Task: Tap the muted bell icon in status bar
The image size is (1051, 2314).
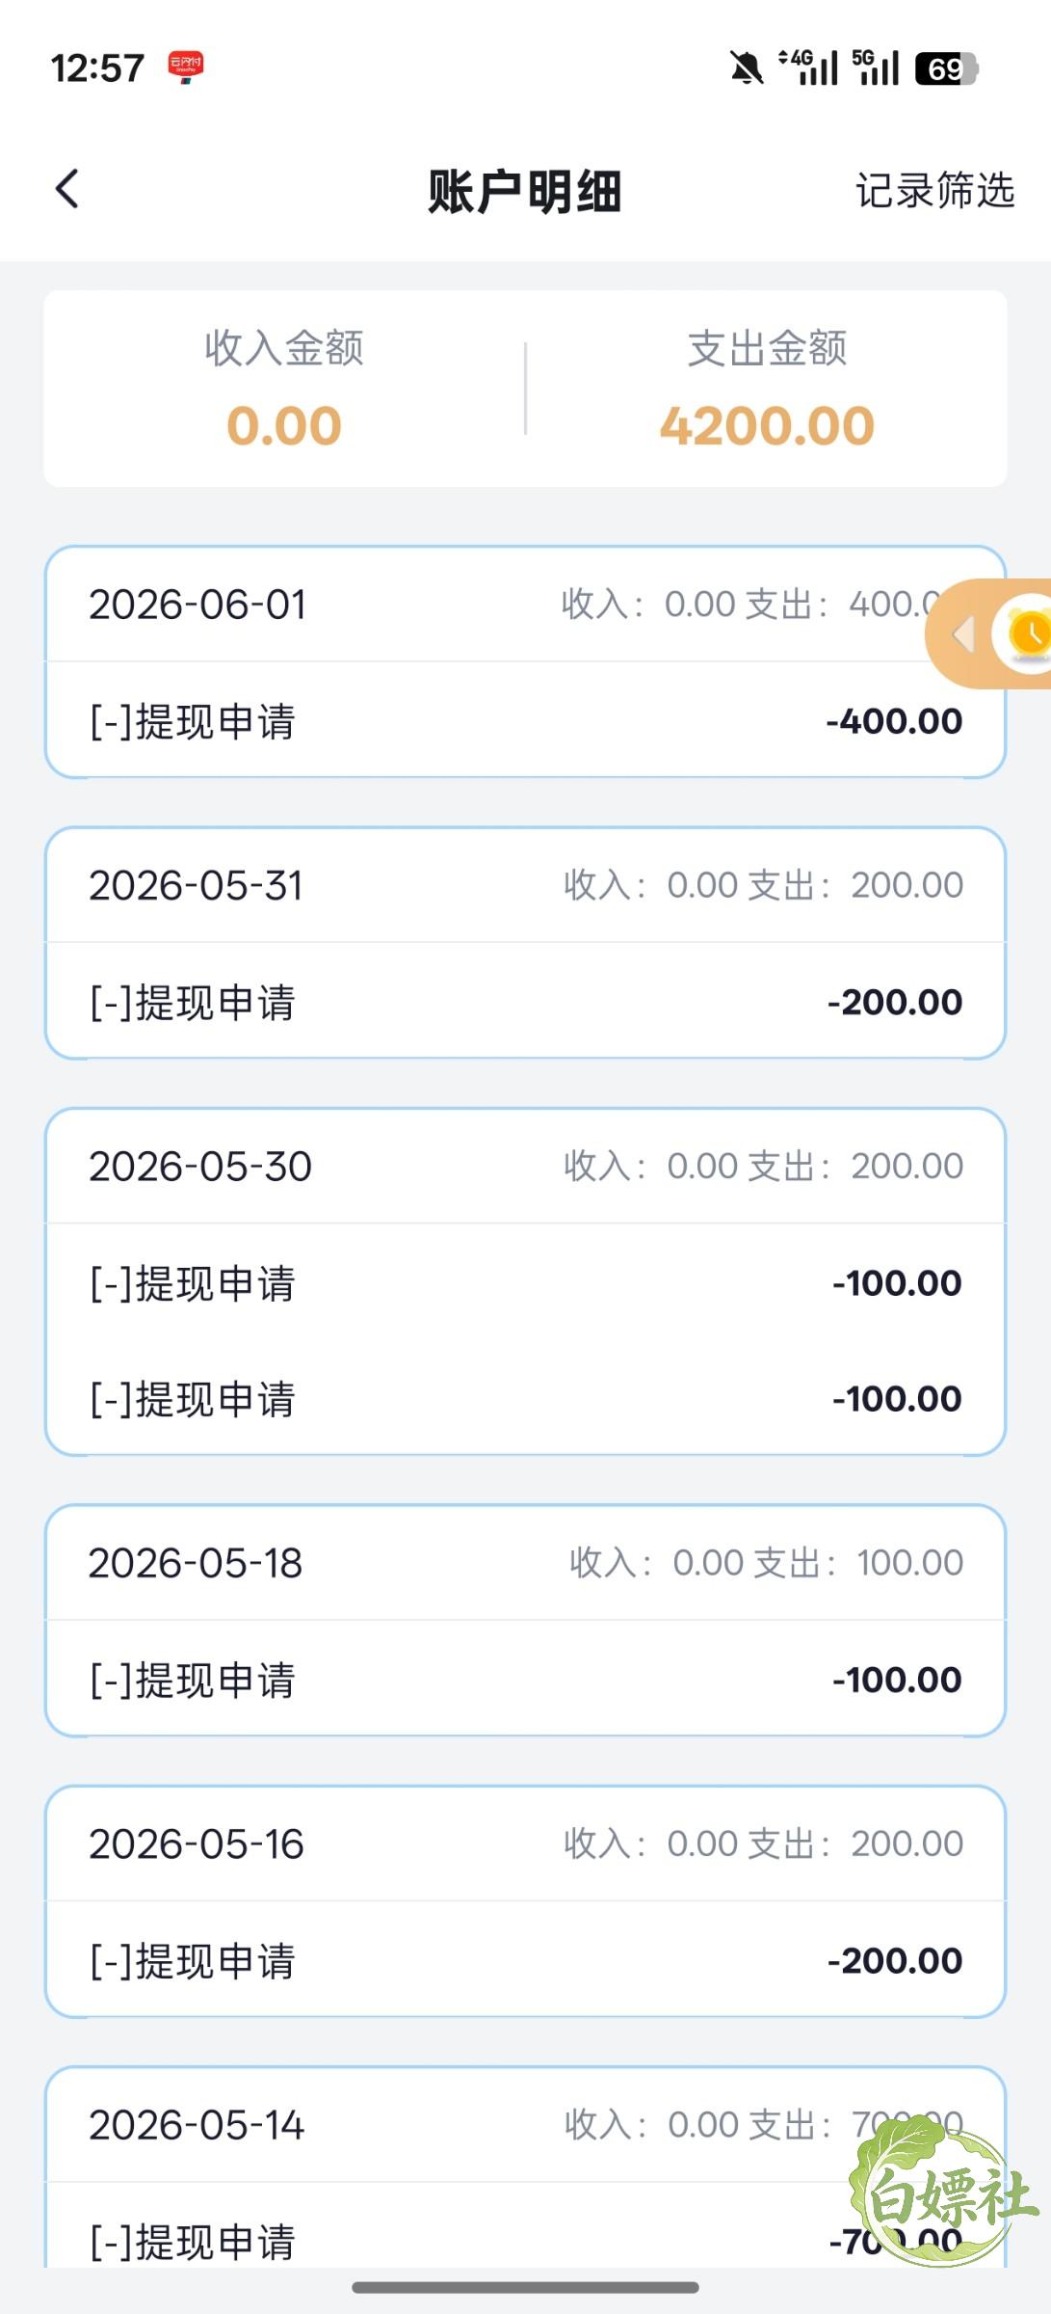Action: tap(745, 68)
